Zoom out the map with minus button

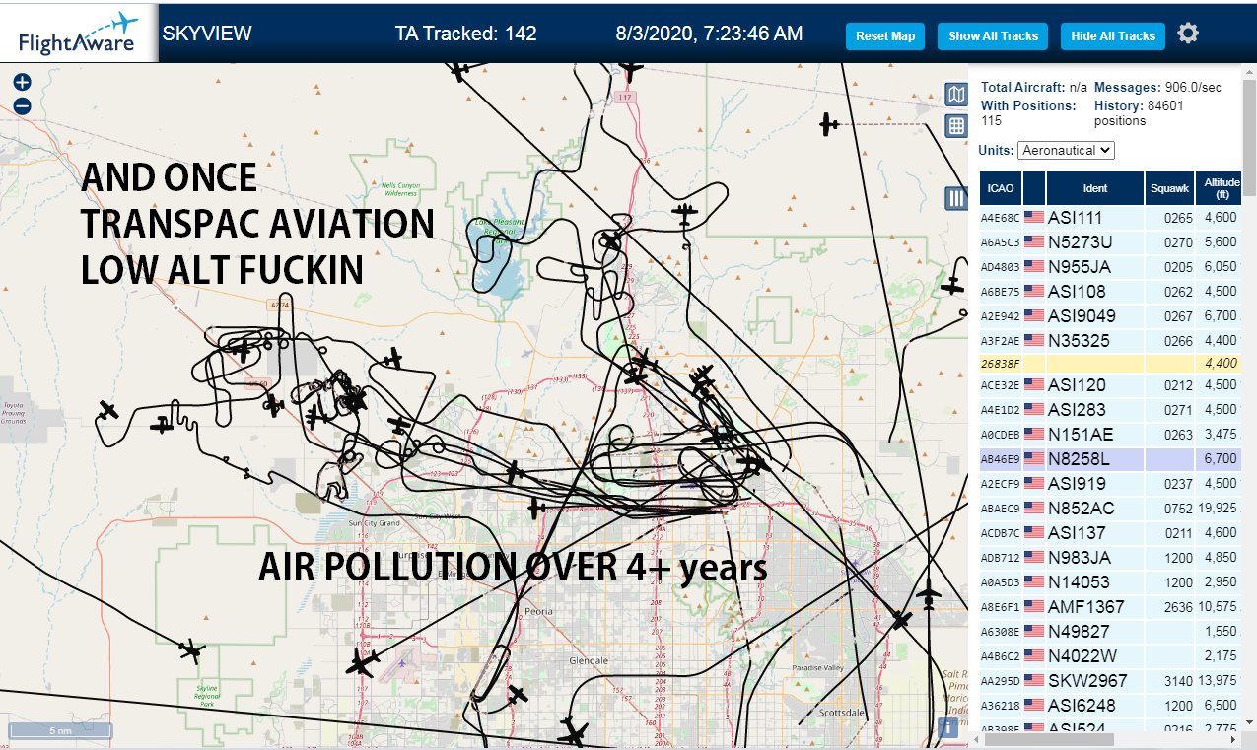click(x=23, y=106)
